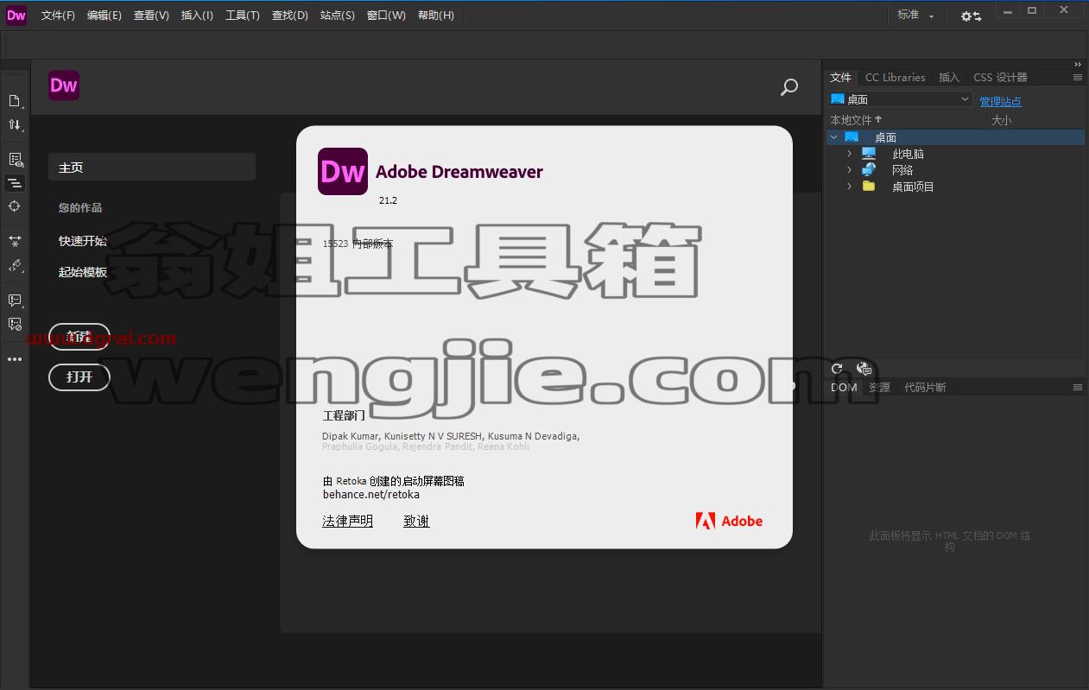Toggle the Live View options icon

(15, 160)
